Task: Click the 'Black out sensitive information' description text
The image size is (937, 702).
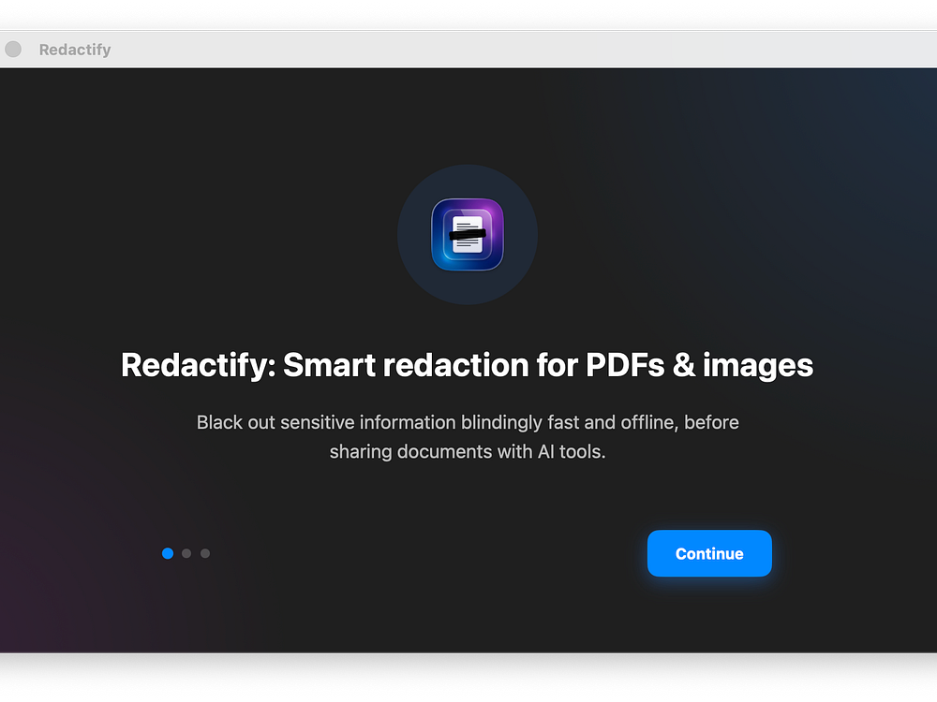Action: tap(468, 437)
